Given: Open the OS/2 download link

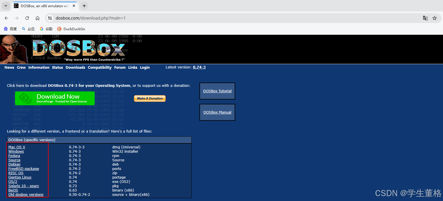Looking at the screenshot, I should 13,181.
